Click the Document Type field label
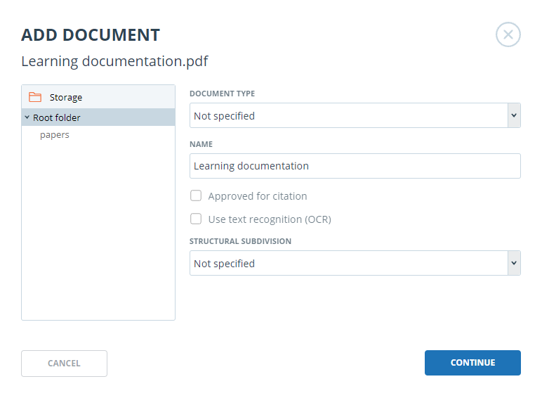Image resolution: width=542 pixels, height=398 pixels. (223, 94)
